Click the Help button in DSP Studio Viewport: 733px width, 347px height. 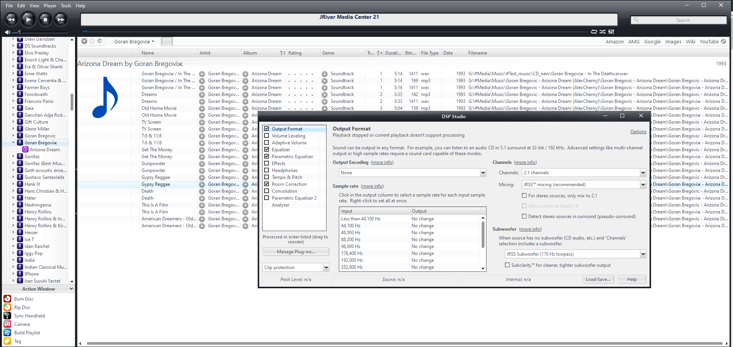click(632, 279)
